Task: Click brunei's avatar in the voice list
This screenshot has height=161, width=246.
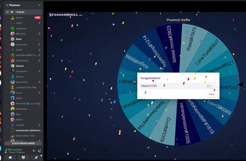Action: pos(13,18)
